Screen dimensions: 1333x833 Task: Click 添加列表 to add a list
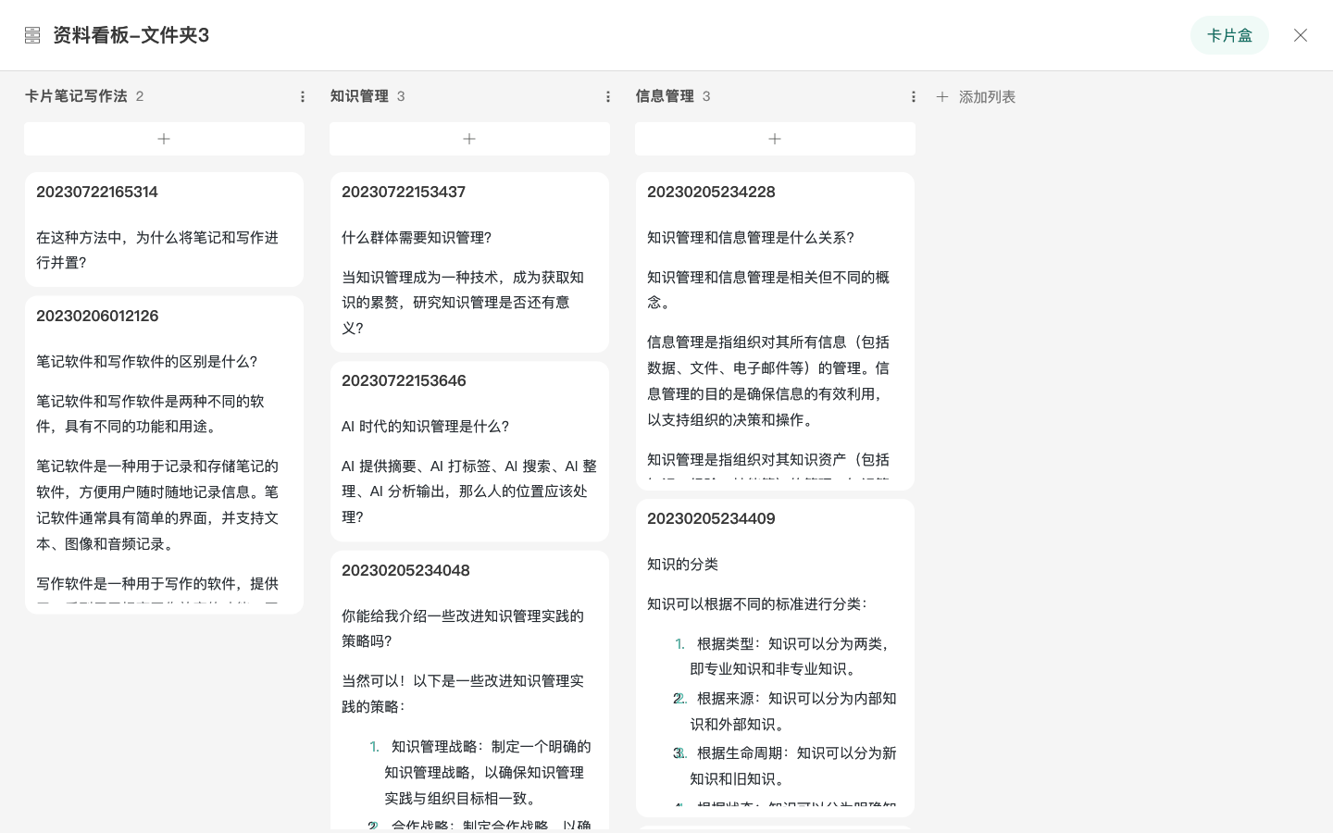coord(977,96)
